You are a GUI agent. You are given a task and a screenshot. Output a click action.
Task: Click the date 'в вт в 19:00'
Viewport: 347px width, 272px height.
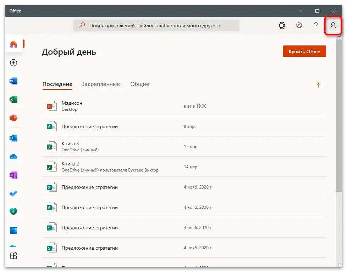pyautogui.click(x=195, y=106)
